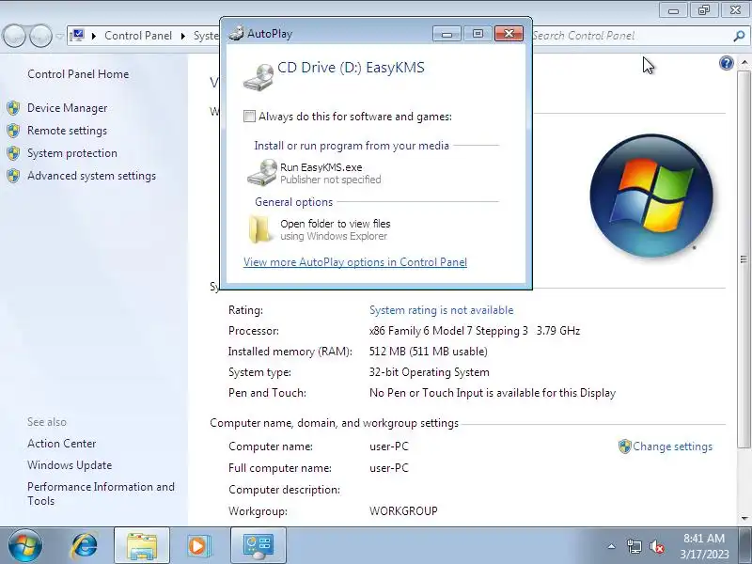The width and height of the screenshot is (752, 564).
Task: Open Performance Information and Tools
Action: pos(101,493)
